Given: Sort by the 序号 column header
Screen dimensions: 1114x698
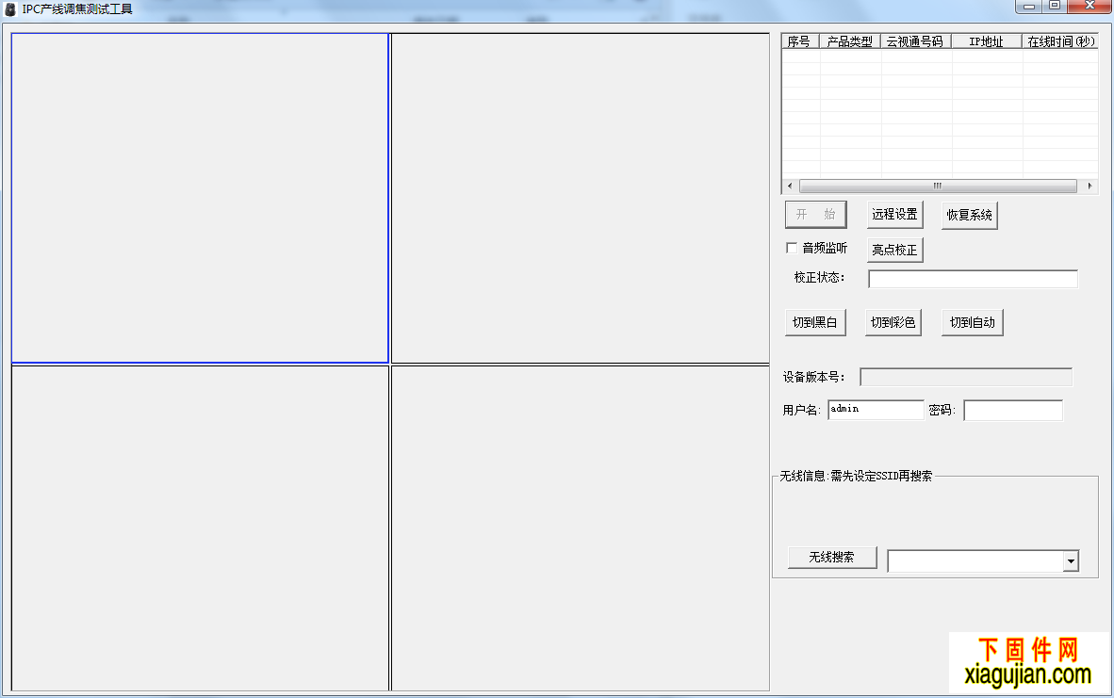Looking at the screenshot, I should pyautogui.click(x=800, y=41).
